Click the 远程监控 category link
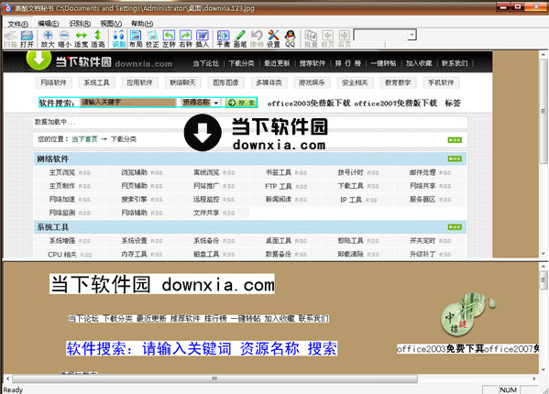549x394 pixels. tap(206, 199)
